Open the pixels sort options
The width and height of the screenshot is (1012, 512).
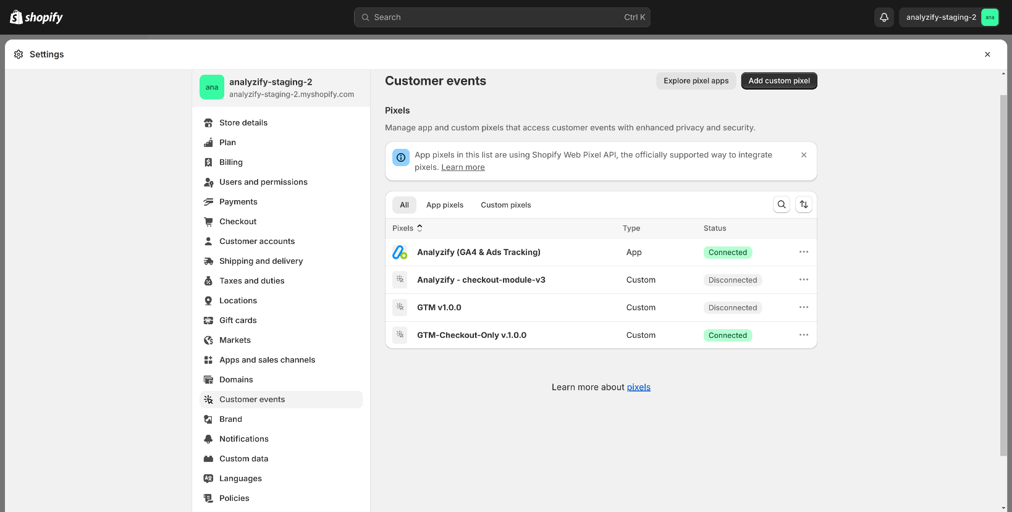pos(804,204)
